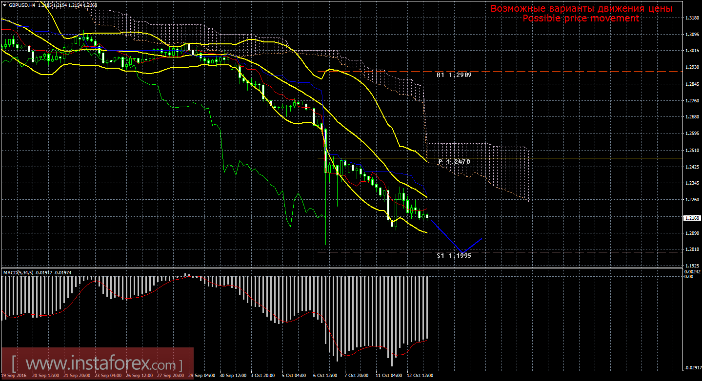
Task: Click the MACD scale value -0.02917
Action: (693, 368)
